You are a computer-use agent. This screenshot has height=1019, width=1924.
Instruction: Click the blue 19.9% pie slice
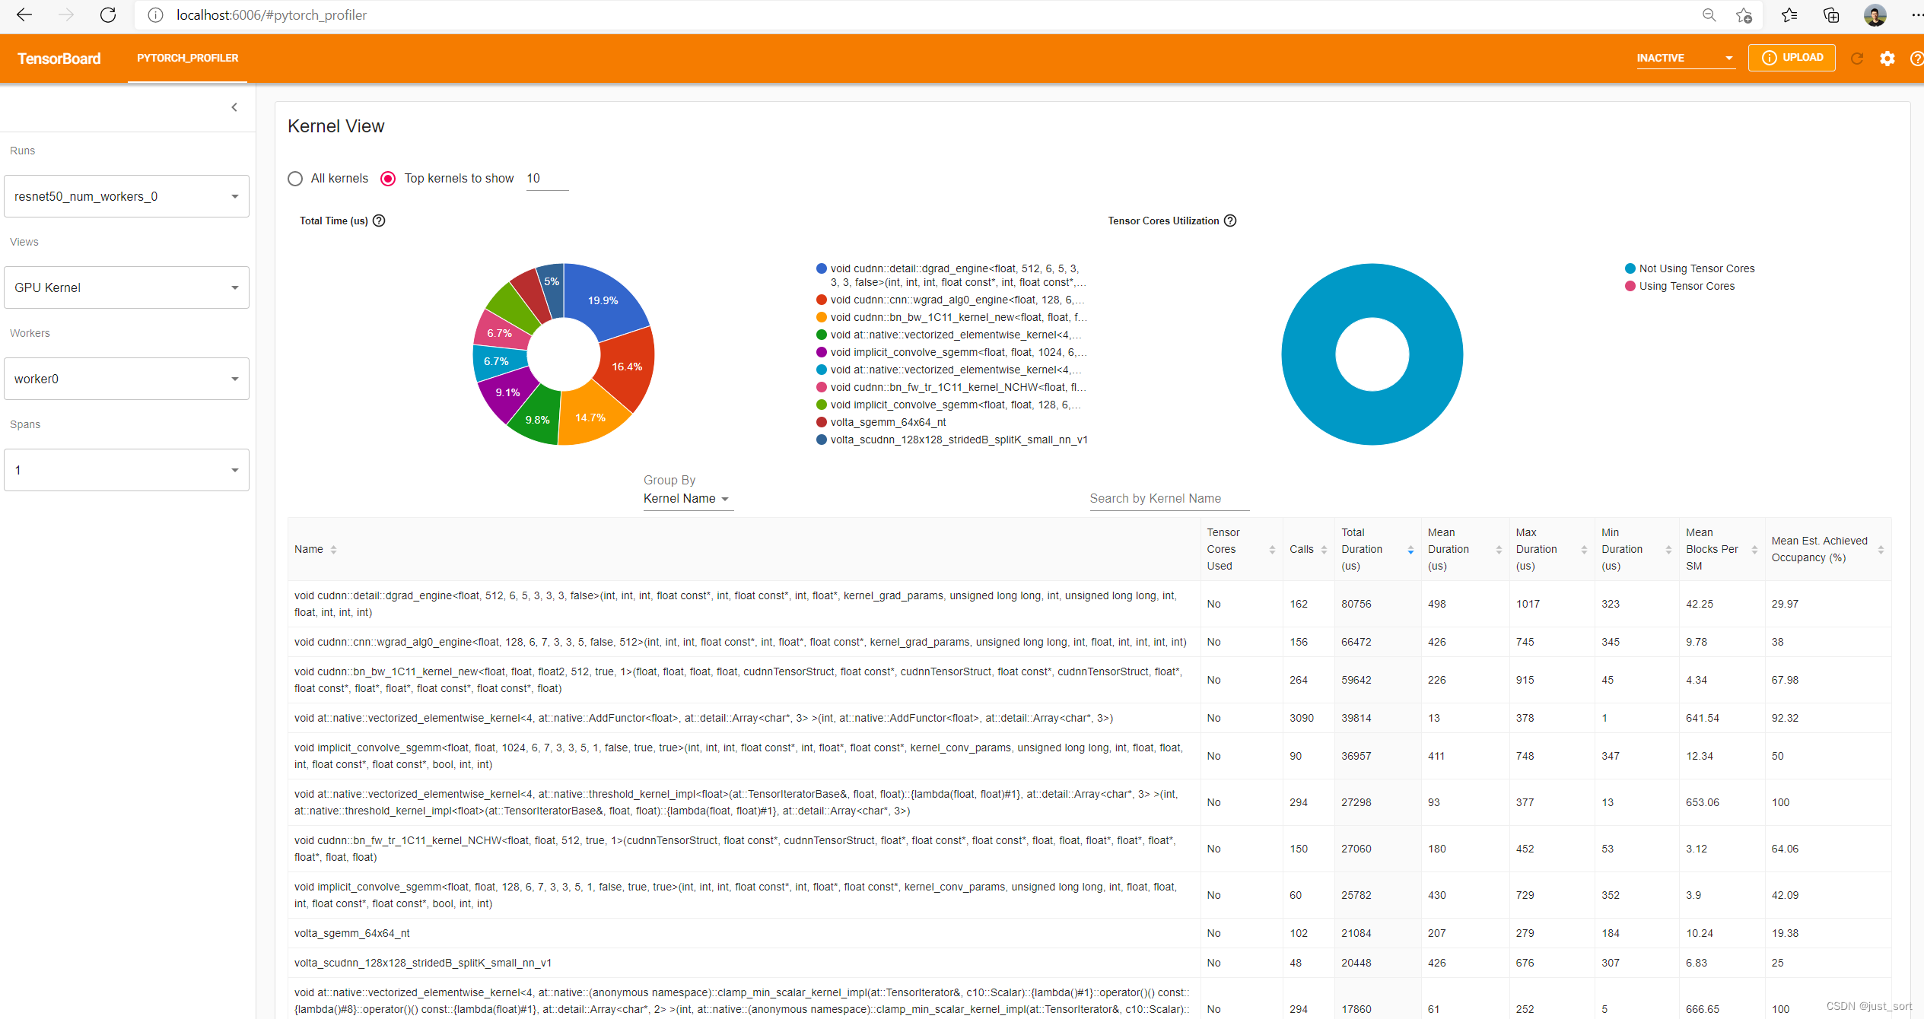[605, 300]
